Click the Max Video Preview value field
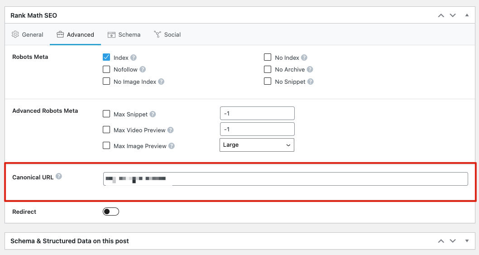 coord(257,130)
